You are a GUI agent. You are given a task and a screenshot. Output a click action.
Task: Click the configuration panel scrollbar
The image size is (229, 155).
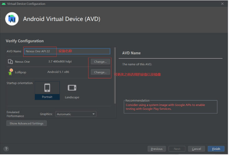[x=115, y=75]
